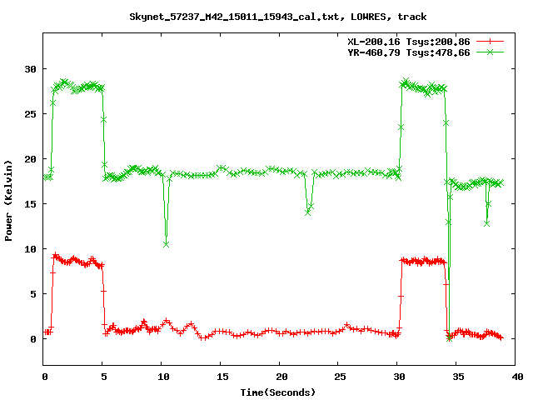Image resolution: width=533 pixels, height=400 pixels.
Task: Click the x-axis tick label 20
Action: pos(281,377)
